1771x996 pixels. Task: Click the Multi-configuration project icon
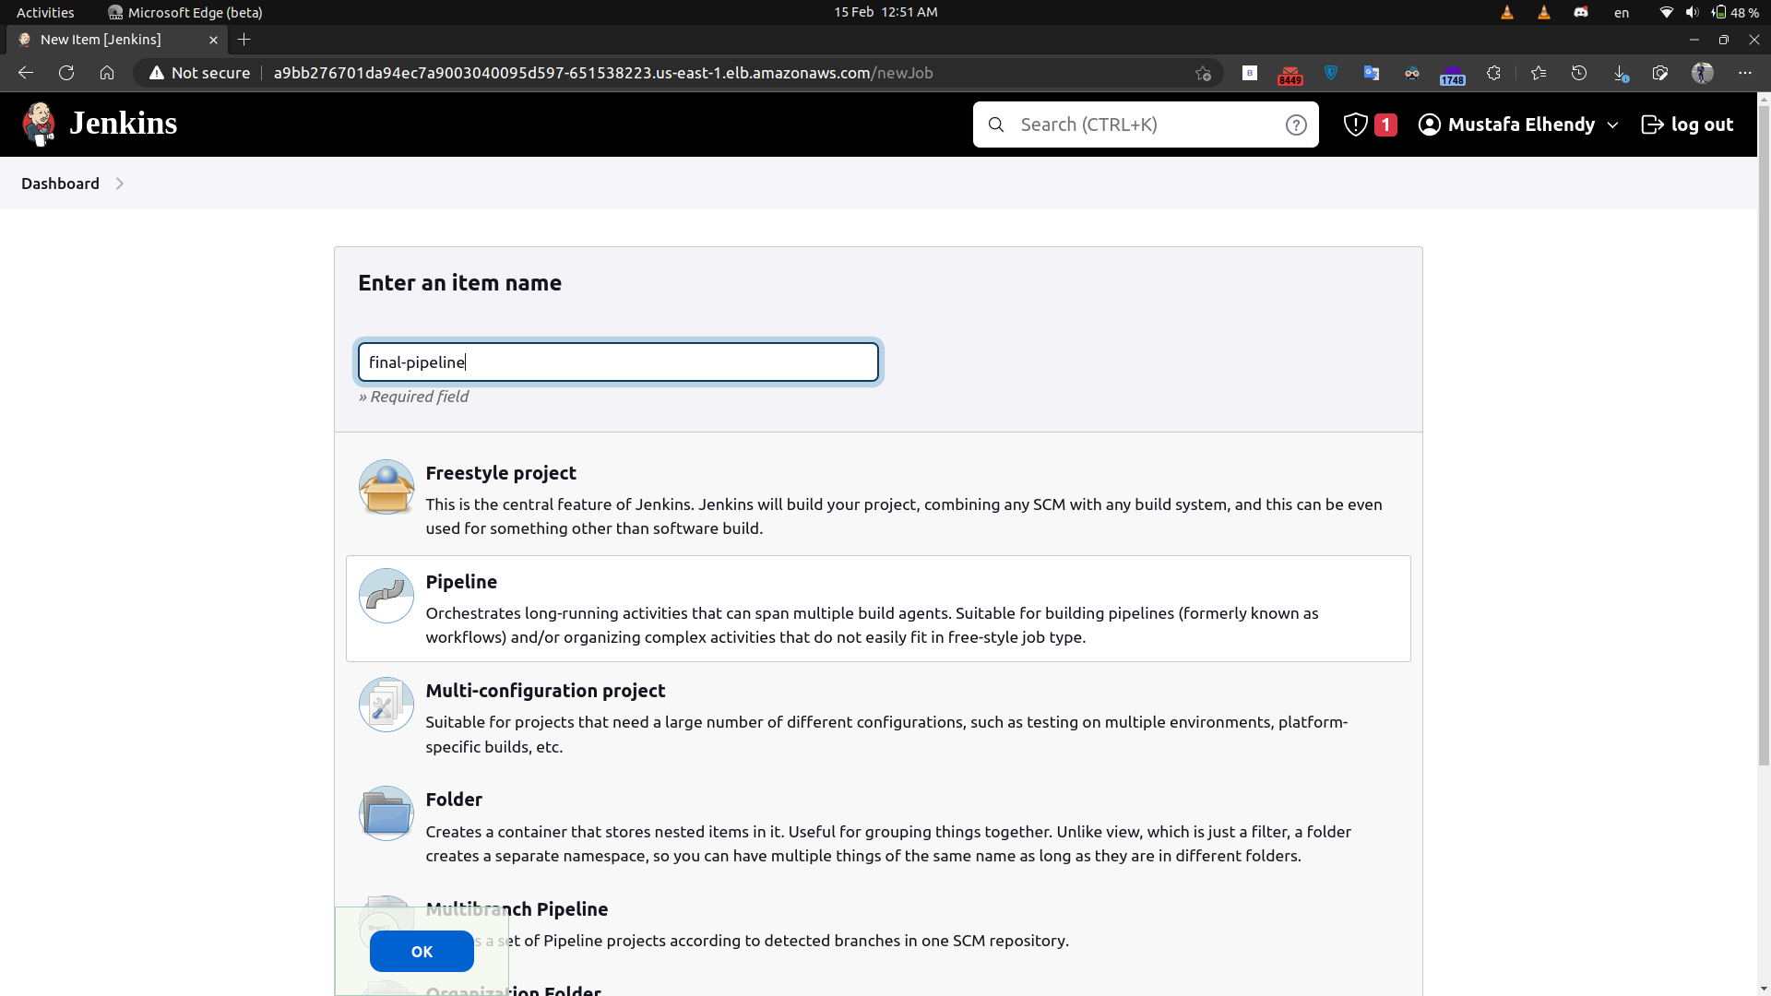(x=386, y=704)
